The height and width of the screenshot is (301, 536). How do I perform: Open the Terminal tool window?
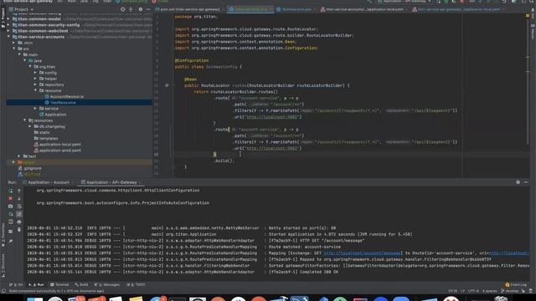(59, 284)
